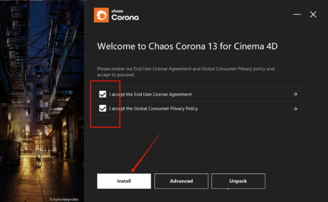The image size is (328, 202).
Task: Click the small 'chaos' text above Corona
Action: click(x=119, y=11)
